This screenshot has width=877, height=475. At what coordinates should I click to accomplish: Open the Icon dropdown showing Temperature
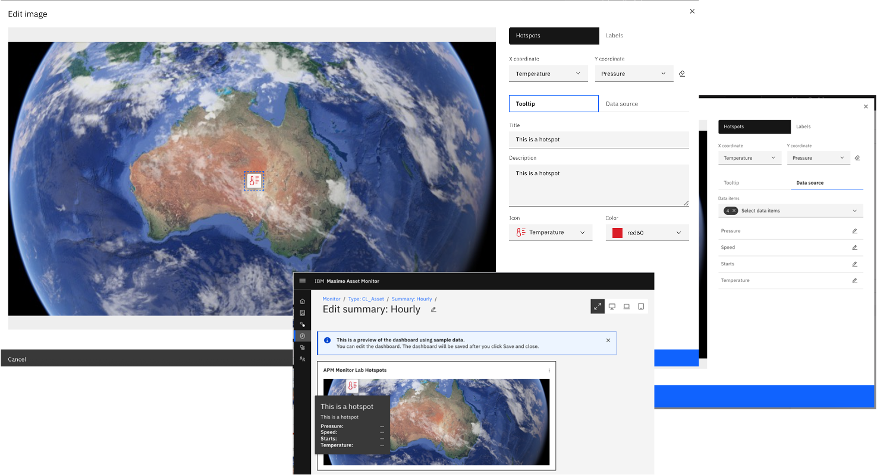point(550,232)
